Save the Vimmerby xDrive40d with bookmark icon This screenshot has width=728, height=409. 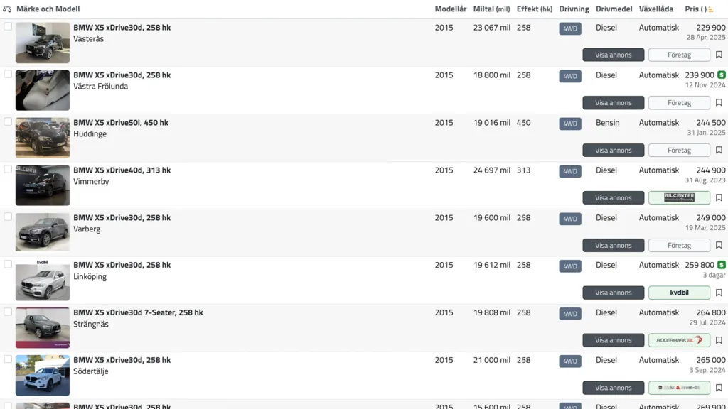point(719,197)
